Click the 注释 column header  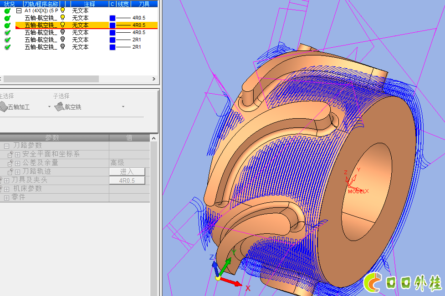point(89,4)
